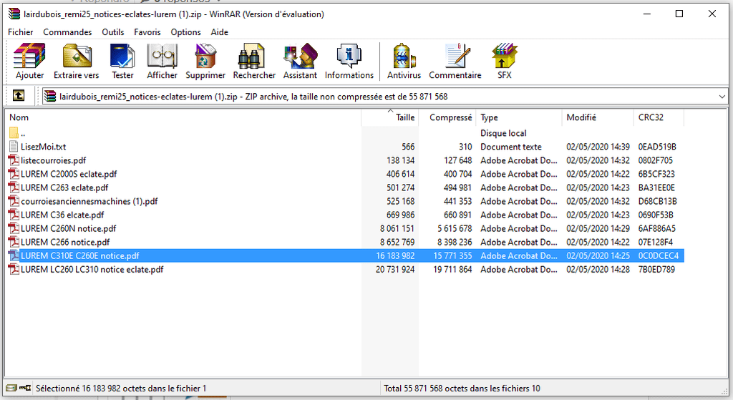The width and height of the screenshot is (733, 400).
Task: Select the LUREM C266 notice.pdf file name
Action: click(65, 242)
